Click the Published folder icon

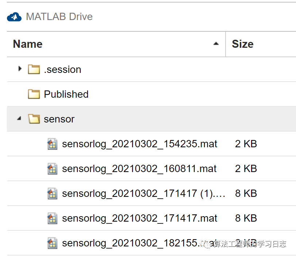pyautogui.click(x=34, y=94)
